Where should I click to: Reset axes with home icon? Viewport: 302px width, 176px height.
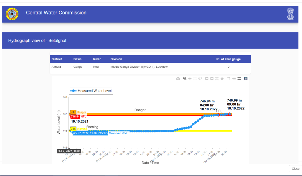click(222, 79)
